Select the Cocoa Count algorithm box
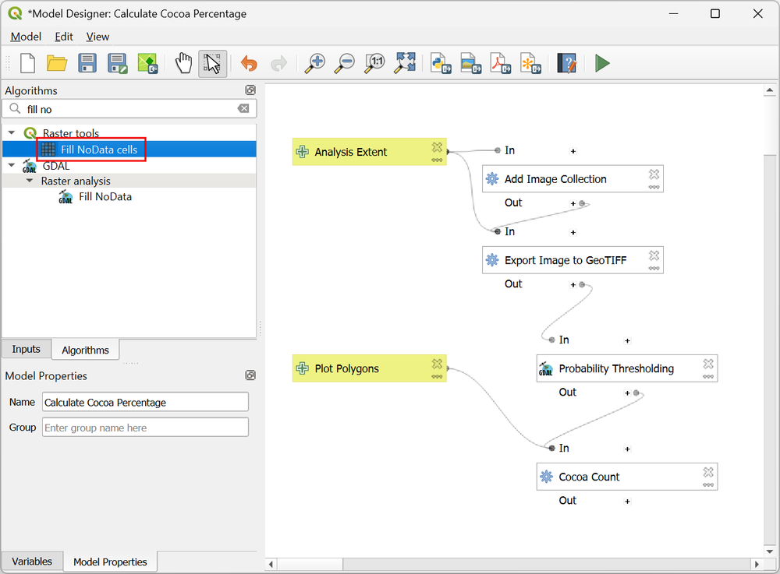This screenshot has width=780, height=574. tap(627, 477)
